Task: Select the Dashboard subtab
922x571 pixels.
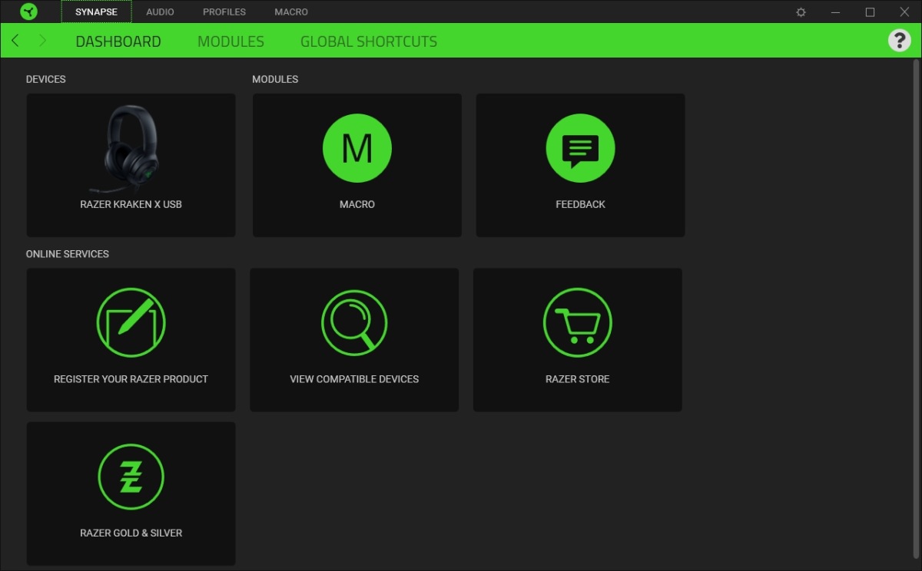Action: coord(118,41)
